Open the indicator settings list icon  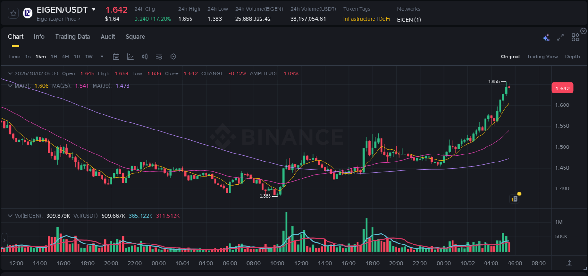[159, 57]
